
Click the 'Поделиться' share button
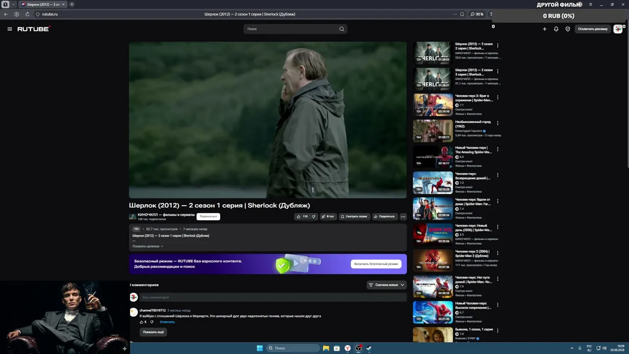[x=384, y=216]
